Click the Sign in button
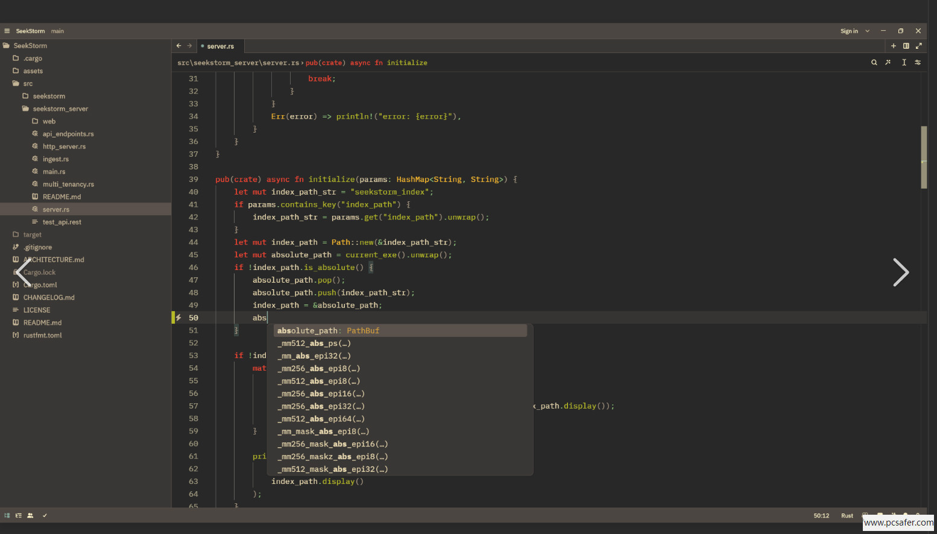 849,31
